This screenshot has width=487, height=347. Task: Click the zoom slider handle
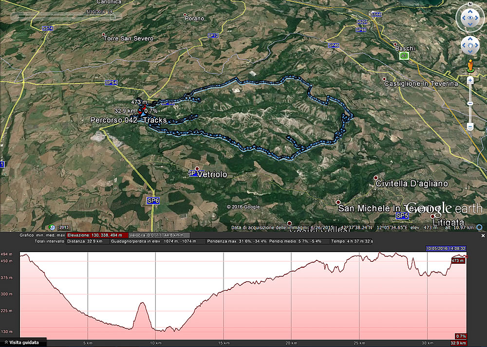pyautogui.click(x=470, y=103)
